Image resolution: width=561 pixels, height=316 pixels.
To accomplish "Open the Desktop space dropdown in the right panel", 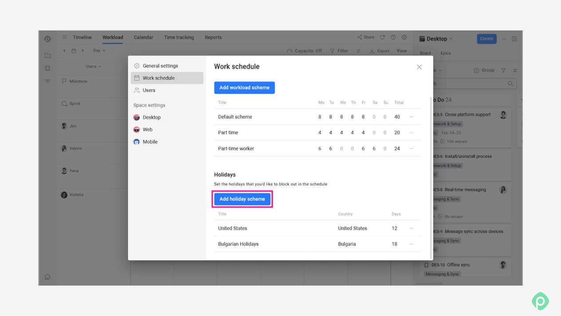I will [436, 39].
